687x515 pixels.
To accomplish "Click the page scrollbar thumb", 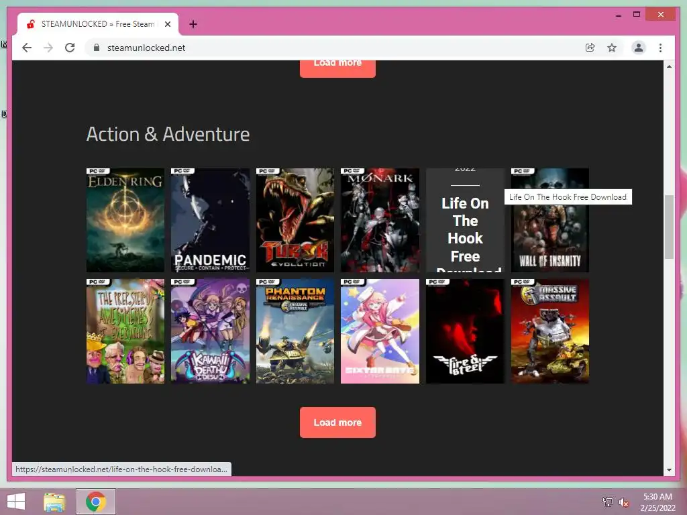I will click(669, 227).
